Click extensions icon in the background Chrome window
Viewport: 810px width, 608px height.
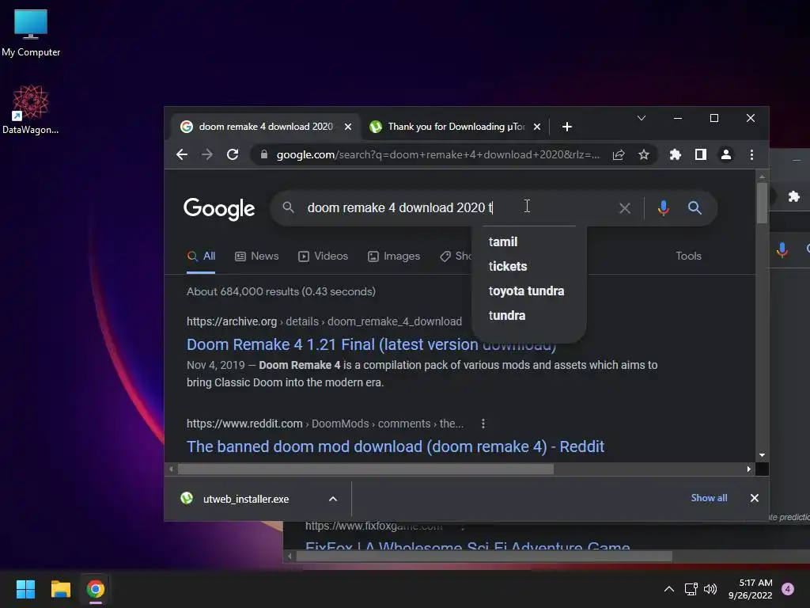click(793, 196)
